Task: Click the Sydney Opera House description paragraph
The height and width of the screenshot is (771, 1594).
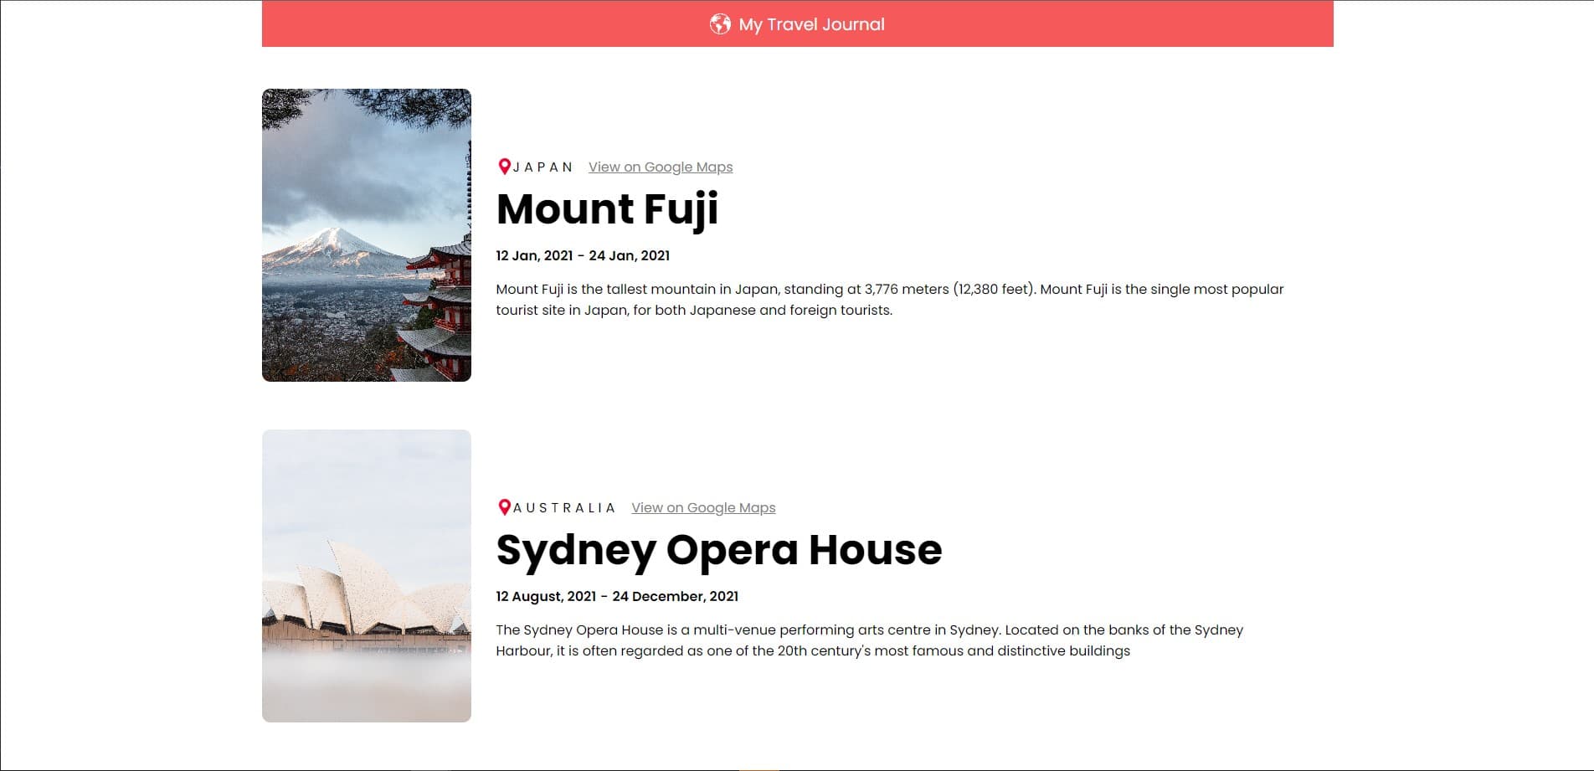Action: [x=870, y=640]
